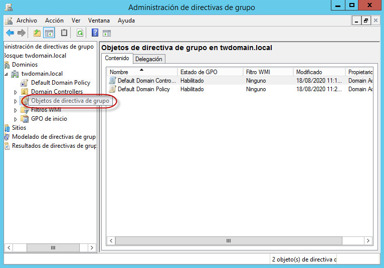Open Help via blue question mark icon
Viewport: 384px width, 268px height.
(x=95, y=33)
